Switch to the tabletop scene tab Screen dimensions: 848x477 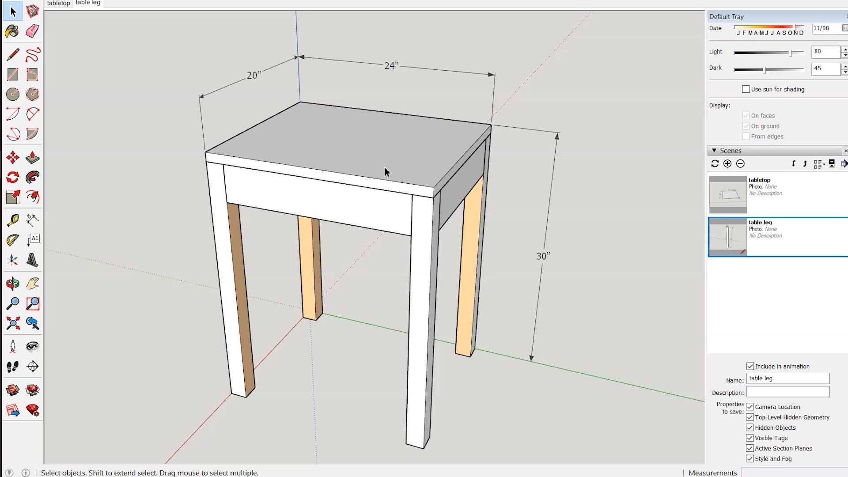[58, 3]
